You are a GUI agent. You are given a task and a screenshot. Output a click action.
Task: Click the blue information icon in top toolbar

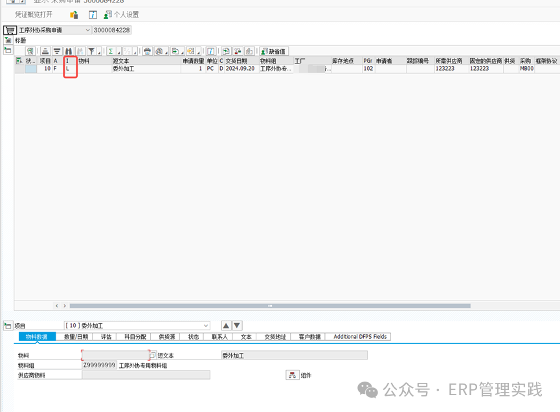point(93,14)
